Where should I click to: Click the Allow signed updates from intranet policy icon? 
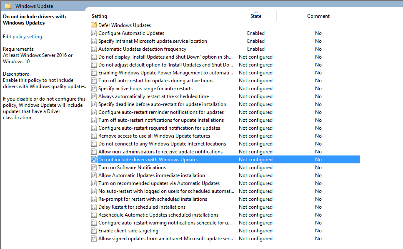pyautogui.click(x=94, y=239)
